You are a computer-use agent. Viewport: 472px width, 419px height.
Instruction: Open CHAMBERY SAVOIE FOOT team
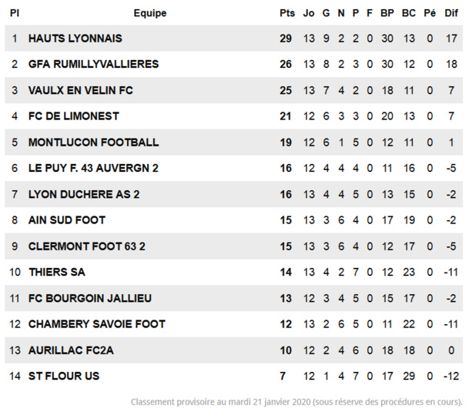97,324
